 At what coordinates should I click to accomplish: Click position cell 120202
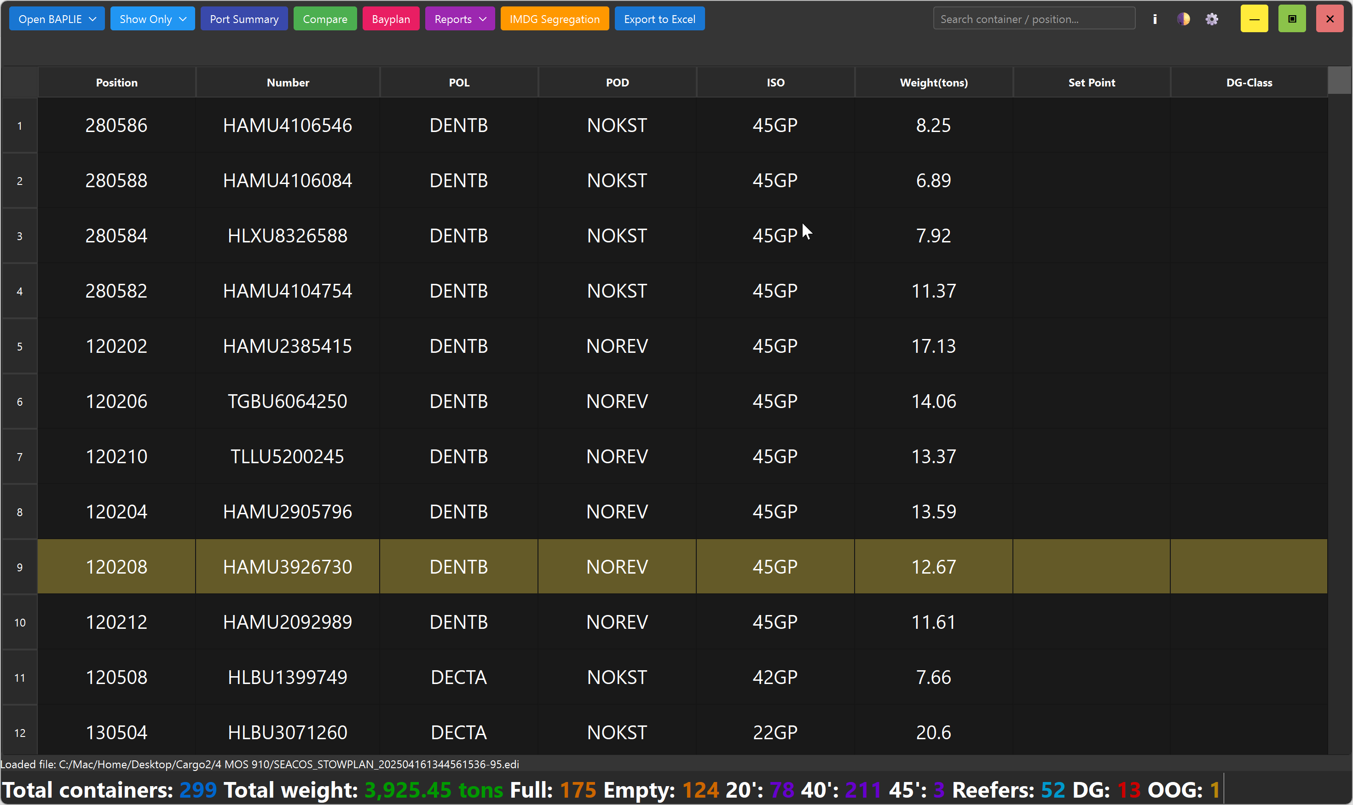click(x=117, y=346)
